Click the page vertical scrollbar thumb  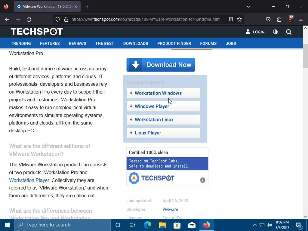click(x=305, y=56)
